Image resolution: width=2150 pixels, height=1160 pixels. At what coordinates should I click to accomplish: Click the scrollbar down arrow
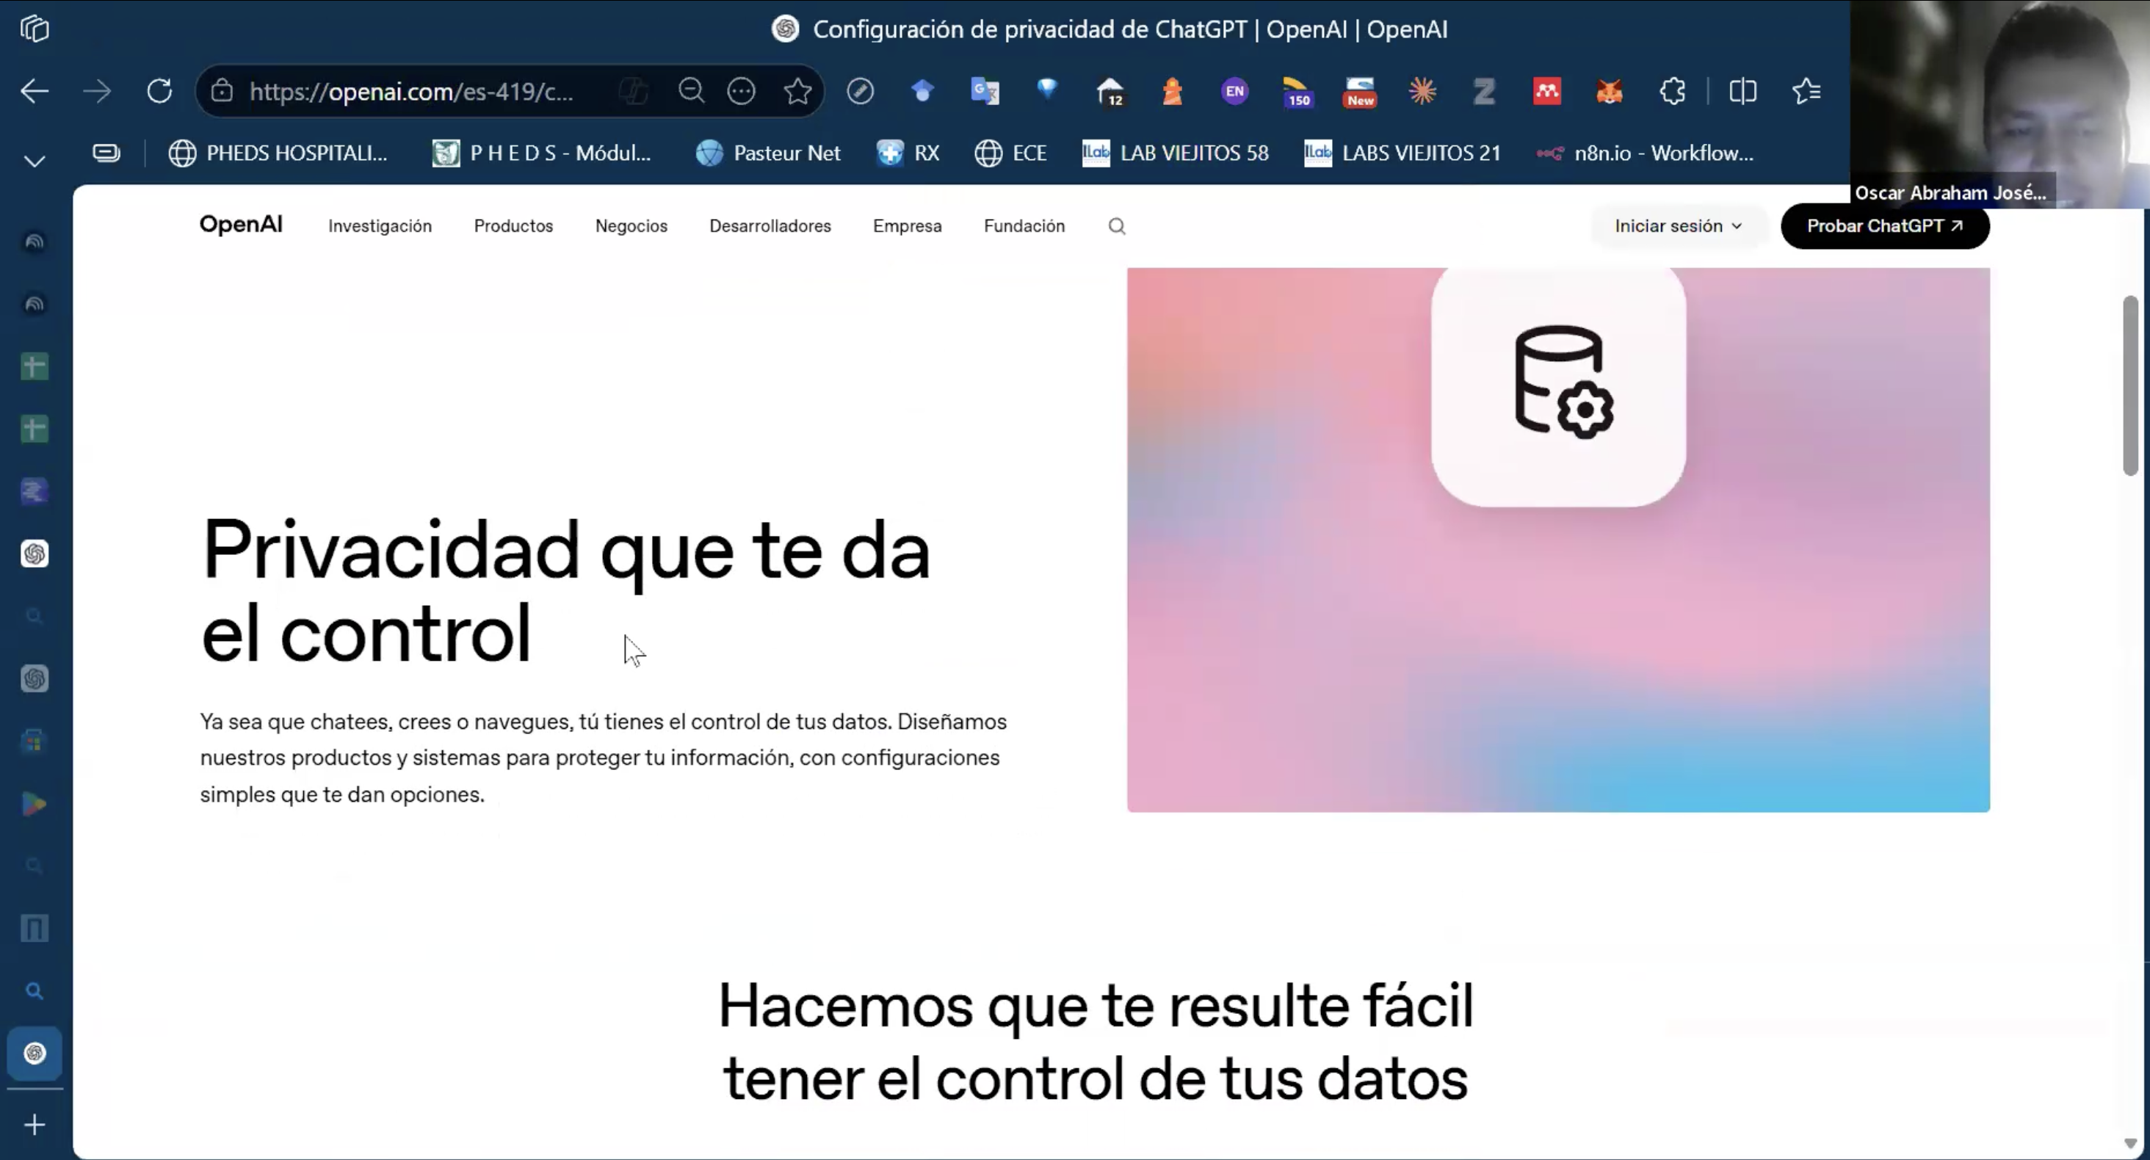pos(2131,1143)
